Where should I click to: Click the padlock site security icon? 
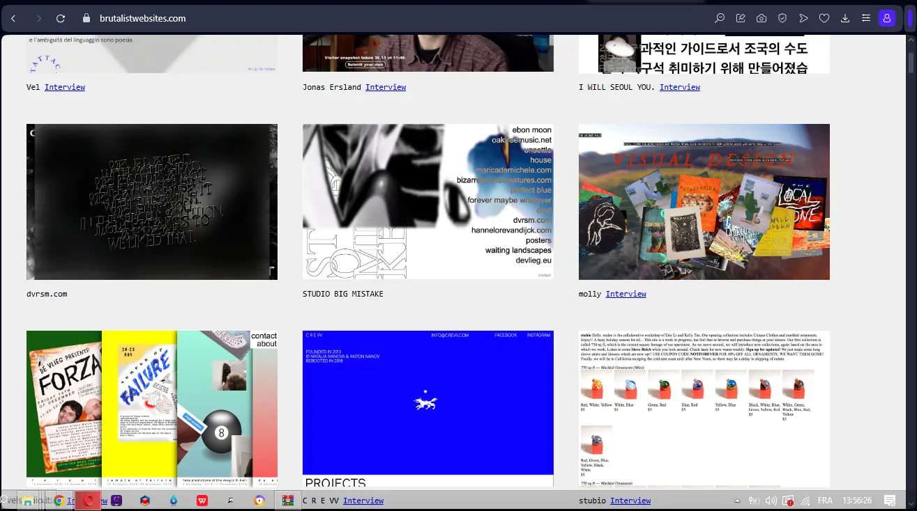[86, 18]
